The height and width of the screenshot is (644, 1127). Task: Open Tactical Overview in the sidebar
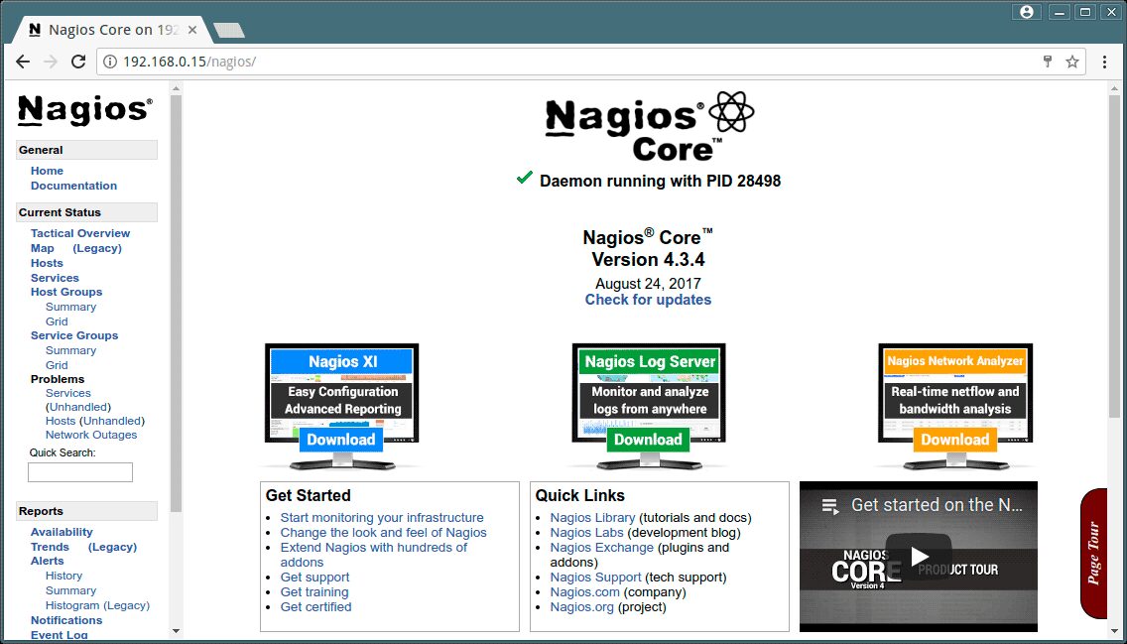tap(79, 232)
